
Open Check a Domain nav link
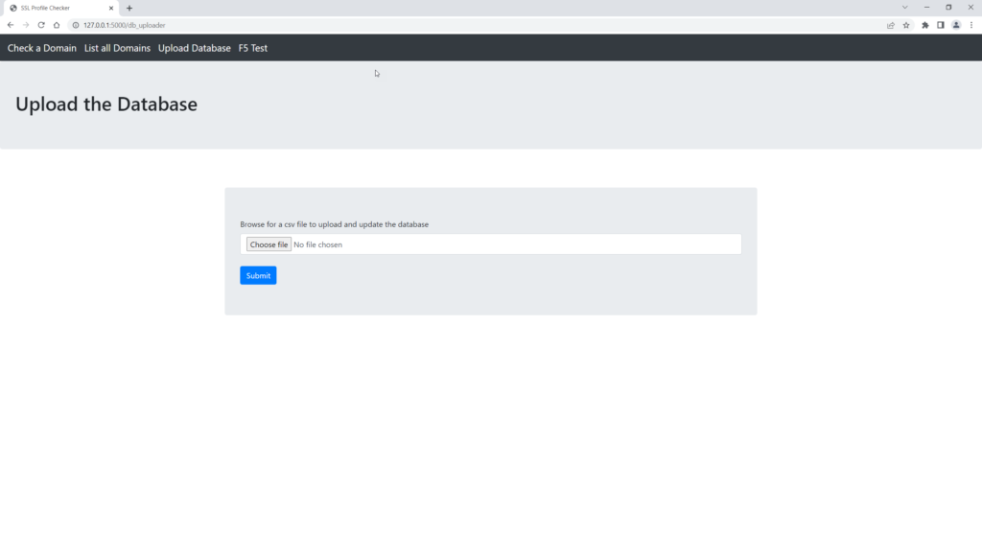click(42, 48)
